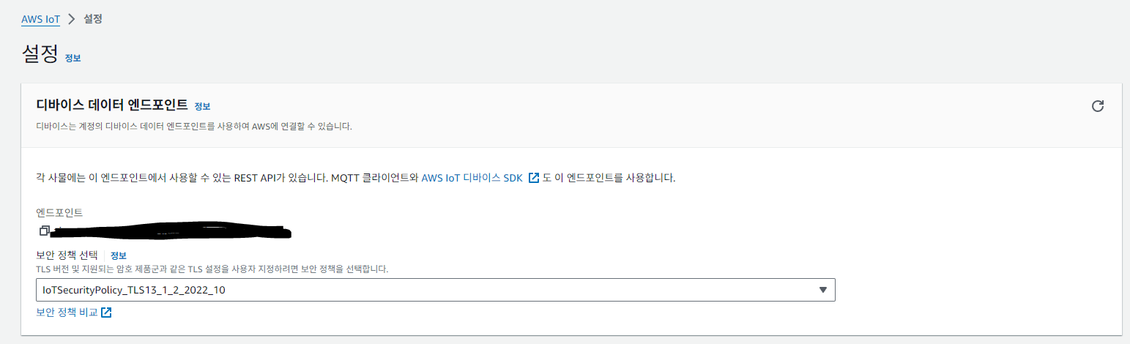Click the 보안 정책 선택 label
This screenshot has width=1130, height=344.
(x=67, y=255)
